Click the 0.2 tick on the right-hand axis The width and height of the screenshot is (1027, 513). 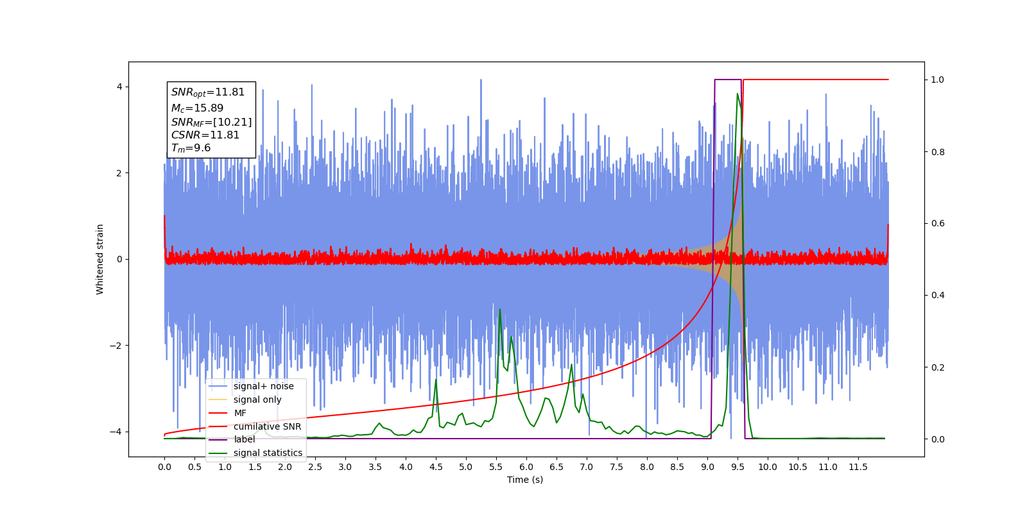click(938, 367)
